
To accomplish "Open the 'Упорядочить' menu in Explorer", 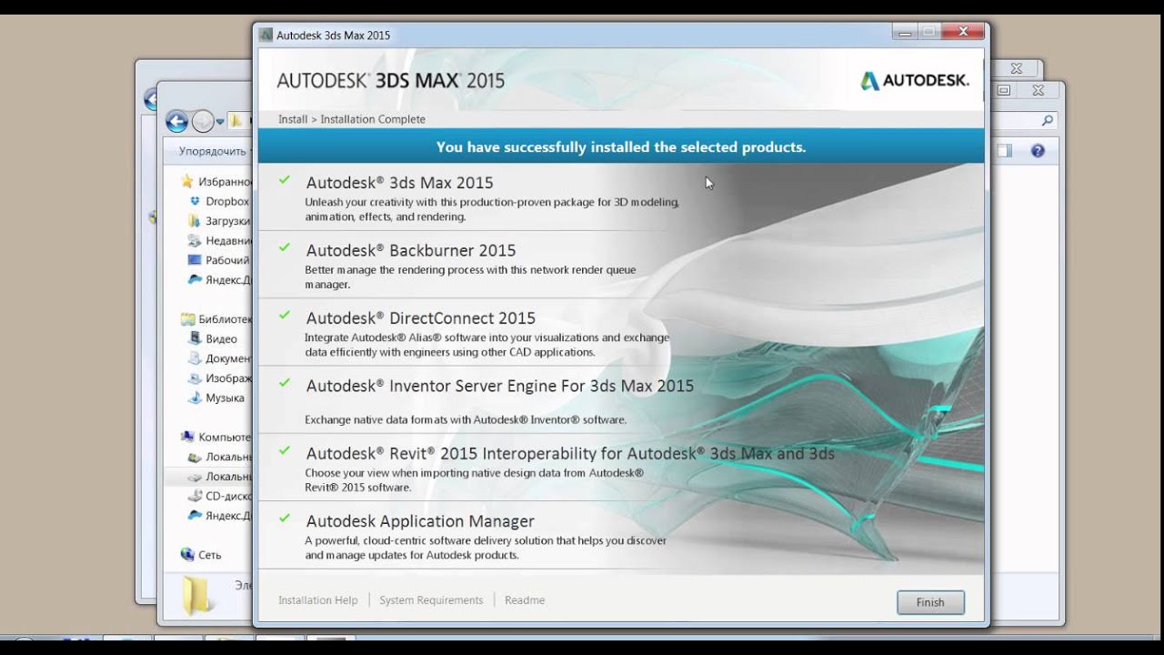I will 215,151.
